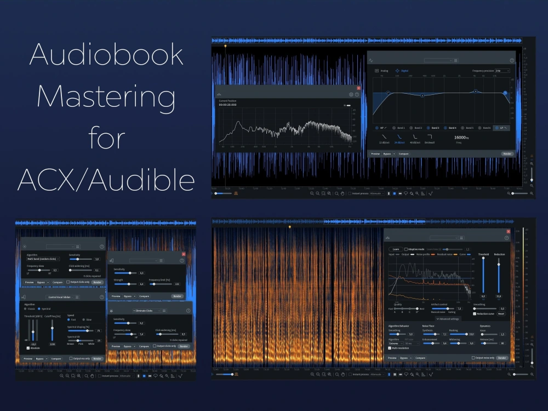
Task: Click Render in the EQ panel
Action: 507,154
